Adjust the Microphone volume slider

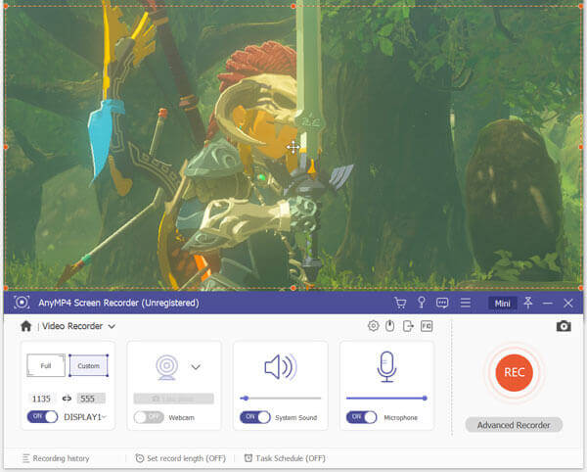[x=386, y=399]
